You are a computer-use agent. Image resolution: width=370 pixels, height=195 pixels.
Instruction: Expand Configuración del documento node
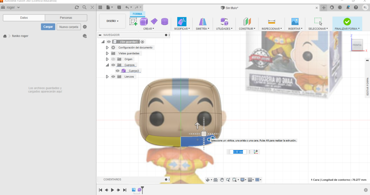tap(107, 47)
